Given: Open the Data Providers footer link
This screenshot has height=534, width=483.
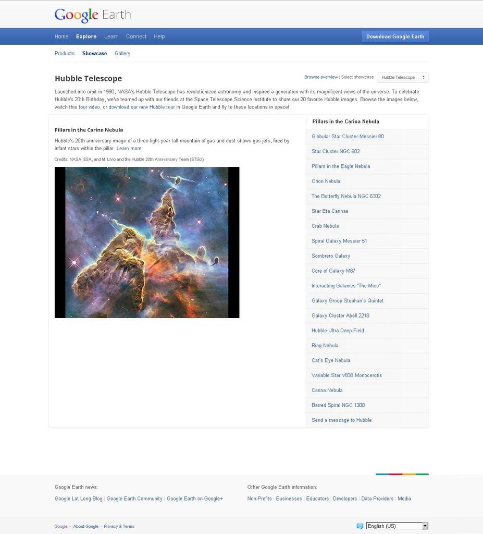Looking at the screenshot, I should pos(377,499).
